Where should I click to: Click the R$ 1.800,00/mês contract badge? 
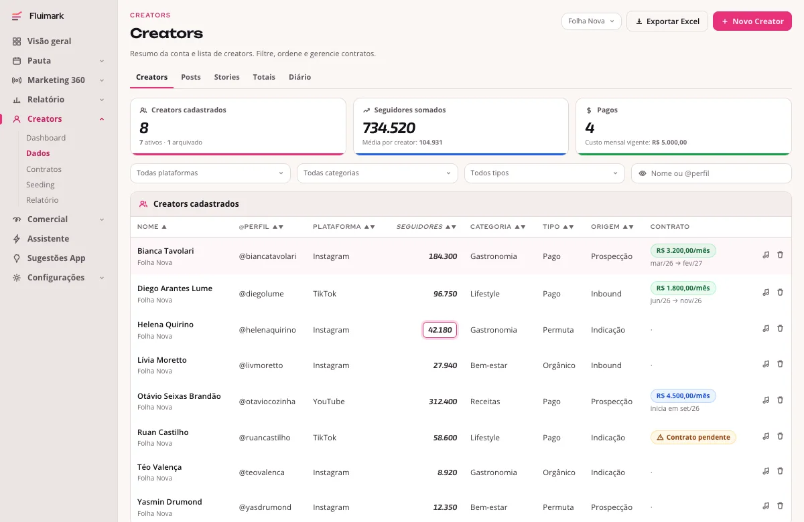point(683,288)
